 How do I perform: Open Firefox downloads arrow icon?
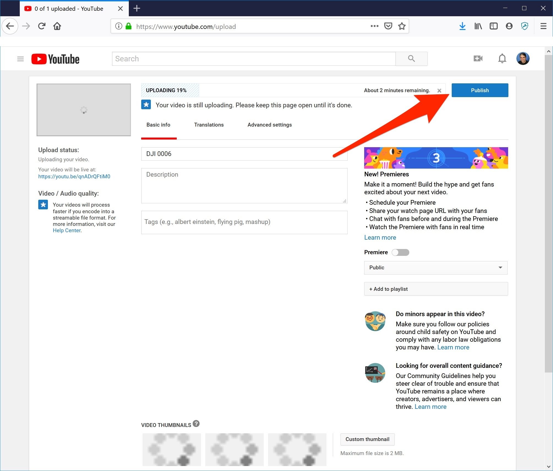462,26
